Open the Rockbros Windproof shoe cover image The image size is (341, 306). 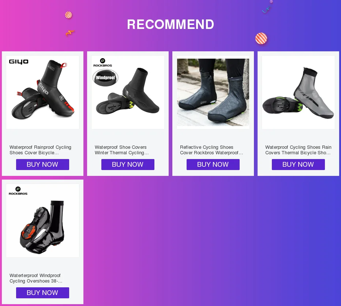click(x=128, y=92)
